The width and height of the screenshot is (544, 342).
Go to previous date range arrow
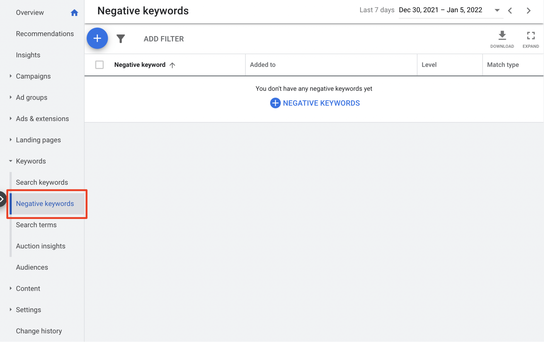510,11
